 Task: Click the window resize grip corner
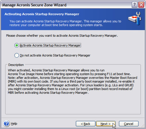point(143,126)
